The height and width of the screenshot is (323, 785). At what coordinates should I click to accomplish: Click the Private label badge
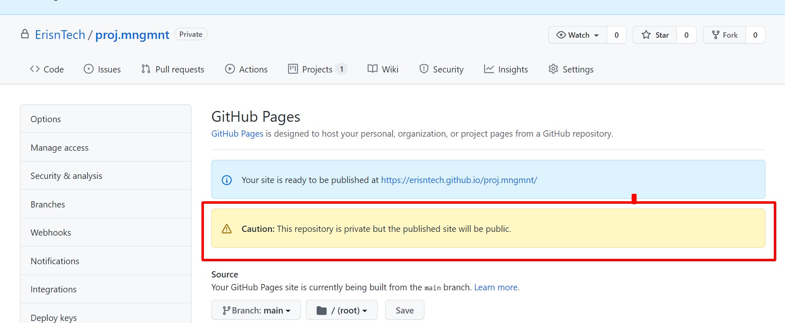pyautogui.click(x=191, y=34)
